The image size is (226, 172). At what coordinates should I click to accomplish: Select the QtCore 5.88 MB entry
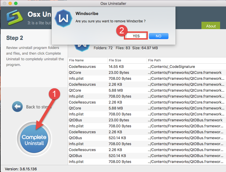click(113, 90)
